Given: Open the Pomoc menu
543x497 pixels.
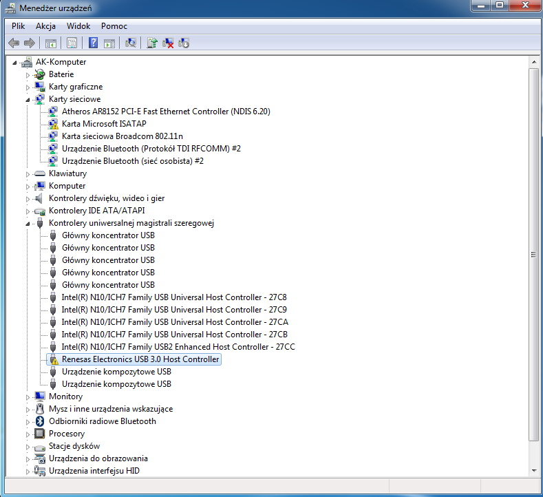Looking at the screenshot, I should 114,26.
